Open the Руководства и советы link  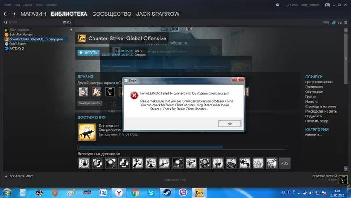click(x=321, y=111)
